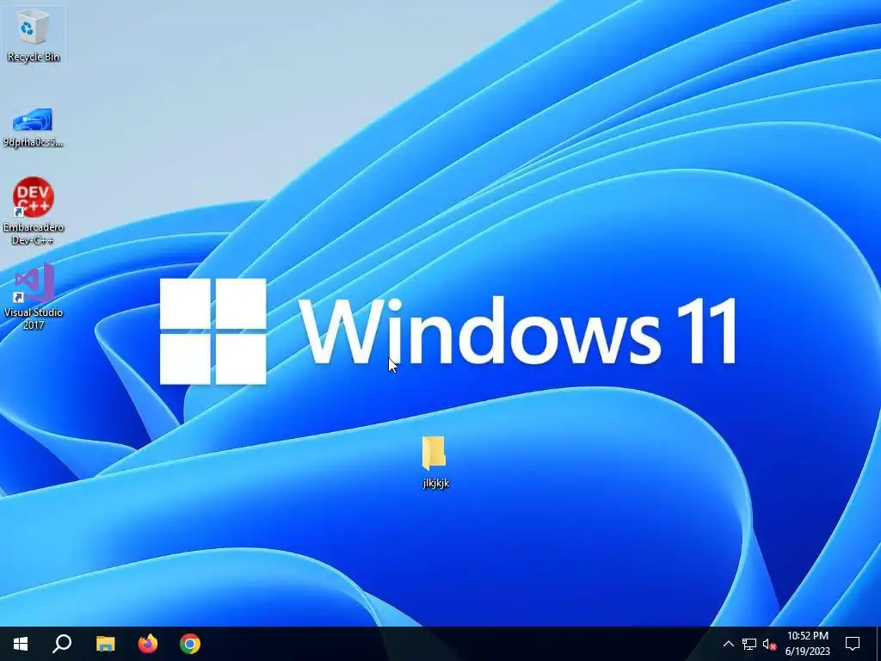
Task: Click the 'Embarcadero Dev-C++' icon label
Action: pyautogui.click(x=34, y=234)
